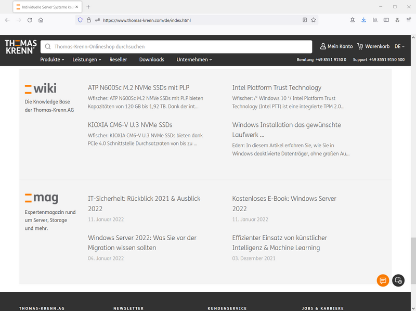Click Beratung phone number +49 8551 9150 0
The image size is (416, 311).
(x=331, y=60)
